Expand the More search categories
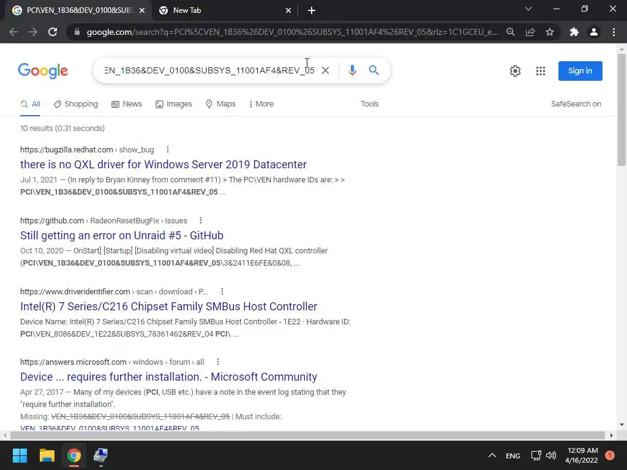This screenshot has height=470, width=627. click(261, 104)
